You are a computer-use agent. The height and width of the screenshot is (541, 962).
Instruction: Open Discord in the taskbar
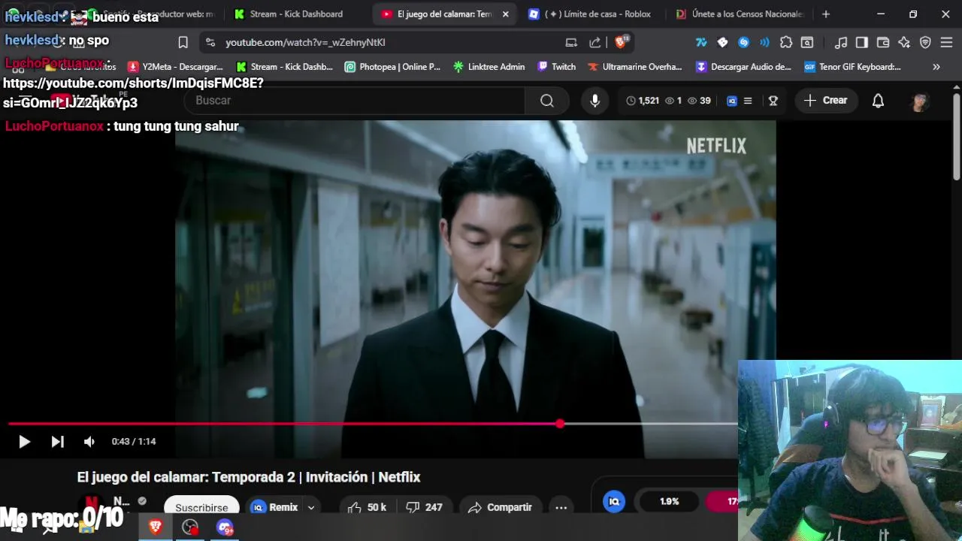point(225,527)
